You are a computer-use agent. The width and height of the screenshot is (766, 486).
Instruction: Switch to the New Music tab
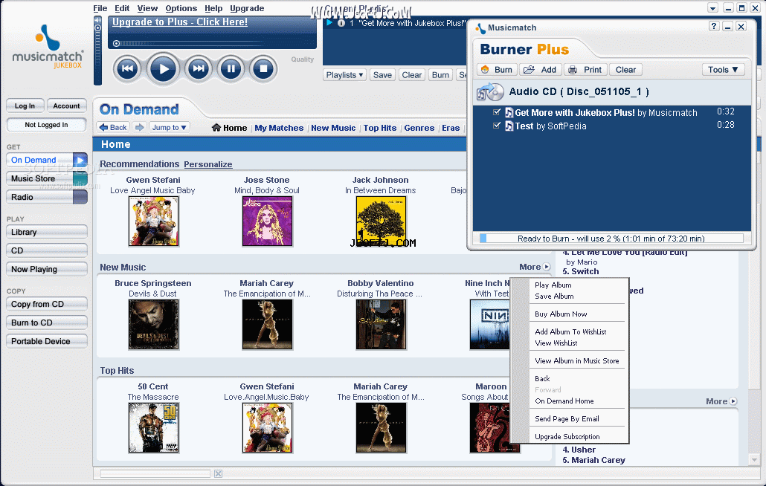click(333, 128)
